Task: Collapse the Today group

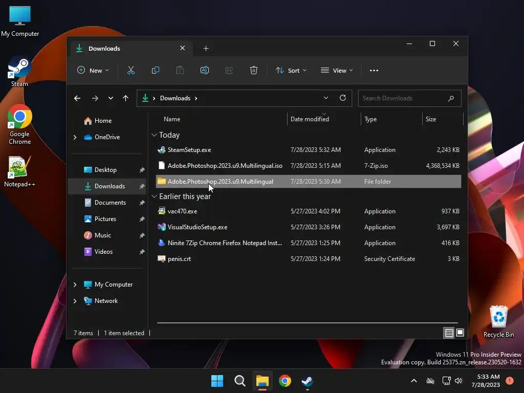Action: (x=154, y=135)
